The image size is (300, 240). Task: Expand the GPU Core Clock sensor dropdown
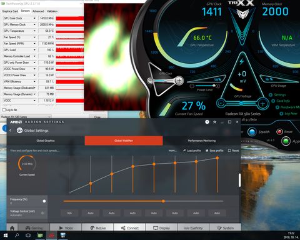click(x=34, y=18)
